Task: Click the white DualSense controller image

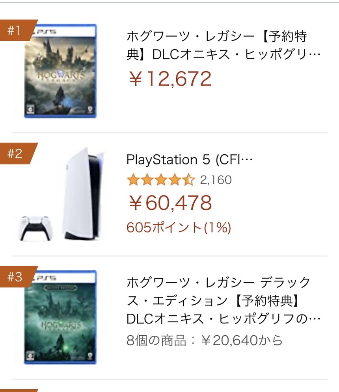Action: pyautogui.click(x=35, y=227)
